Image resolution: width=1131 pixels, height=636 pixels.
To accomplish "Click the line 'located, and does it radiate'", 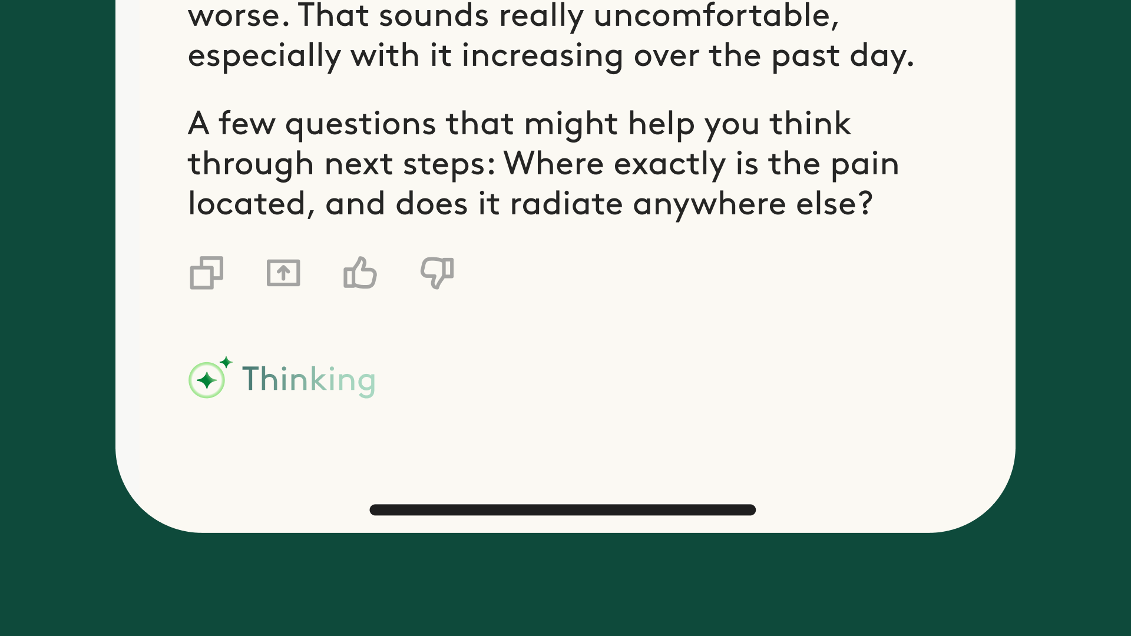I will pyautogui.click(x=530, y=205).
